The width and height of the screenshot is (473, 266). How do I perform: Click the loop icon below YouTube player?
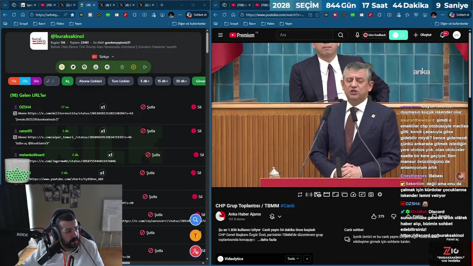tap(300, 194)
